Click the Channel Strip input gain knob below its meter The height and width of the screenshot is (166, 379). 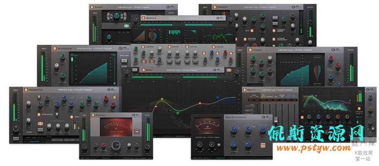pos(16,129)
